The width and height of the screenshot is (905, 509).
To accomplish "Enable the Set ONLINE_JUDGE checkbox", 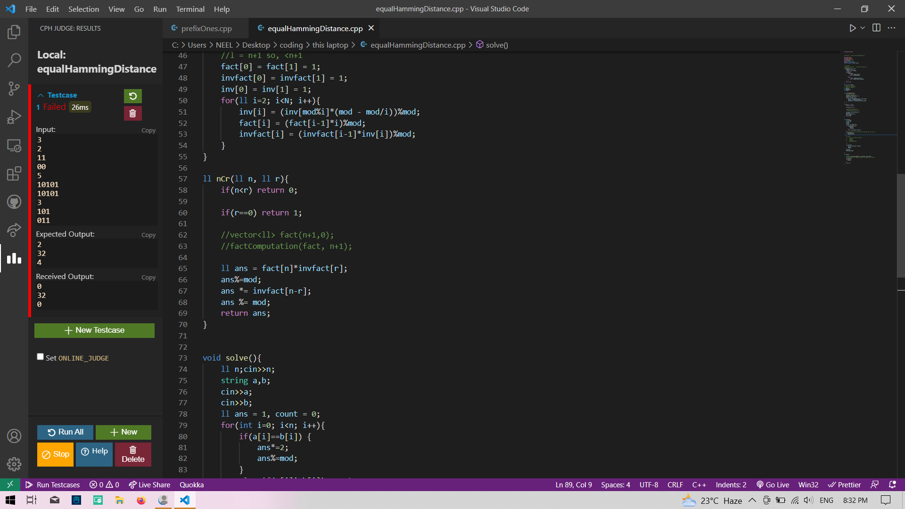I will click(x=40, y=357).
